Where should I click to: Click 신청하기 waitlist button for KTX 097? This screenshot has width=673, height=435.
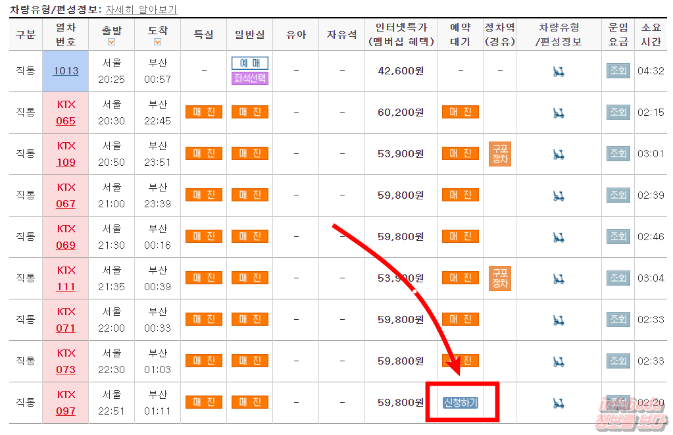coord(461,402)
